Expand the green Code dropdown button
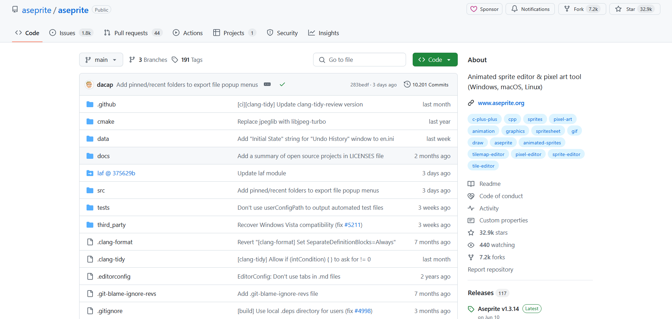 pos(435,60)
